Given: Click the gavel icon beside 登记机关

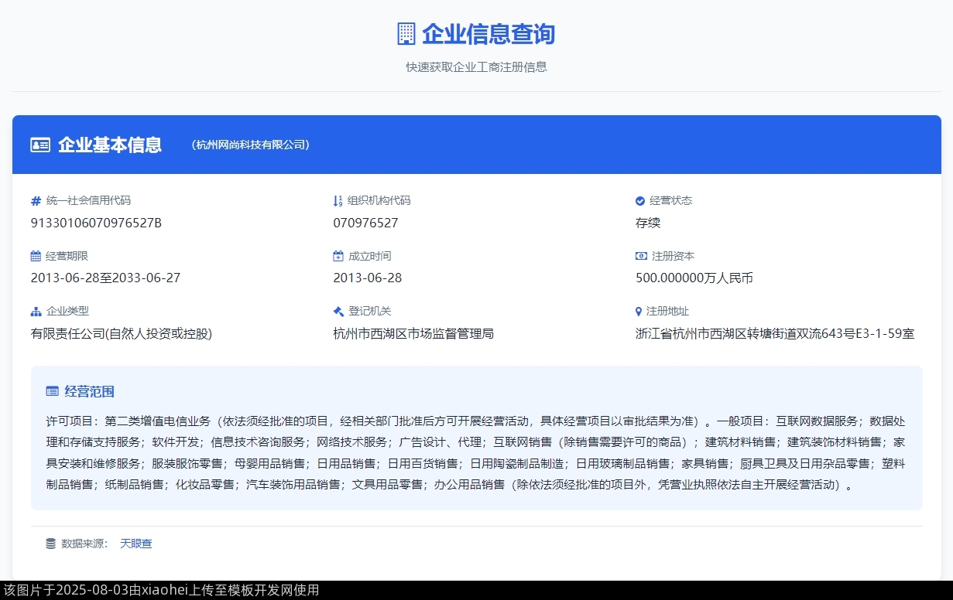Looking at the screenshot, I should tap(338, 312).
